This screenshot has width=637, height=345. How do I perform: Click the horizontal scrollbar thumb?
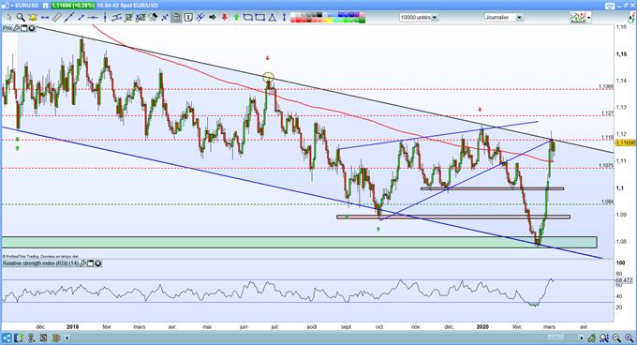point(556,338)
